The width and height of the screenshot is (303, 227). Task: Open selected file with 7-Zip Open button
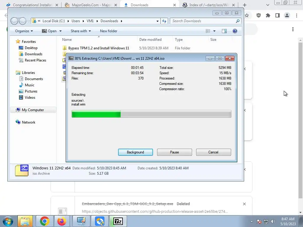[49, 31]
